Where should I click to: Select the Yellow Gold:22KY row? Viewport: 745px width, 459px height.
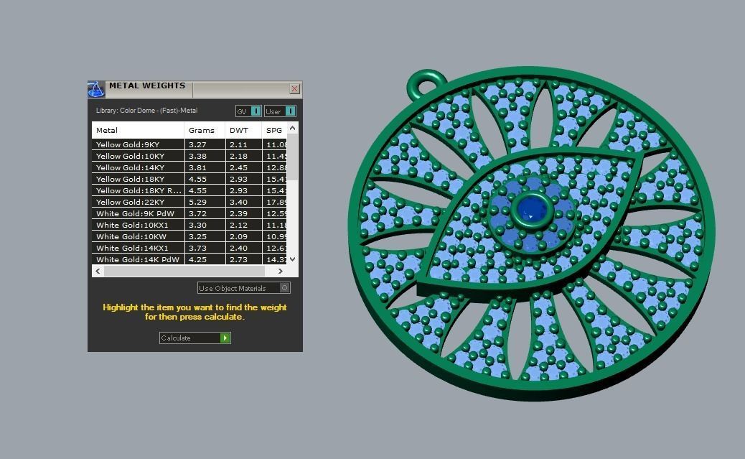189,202
